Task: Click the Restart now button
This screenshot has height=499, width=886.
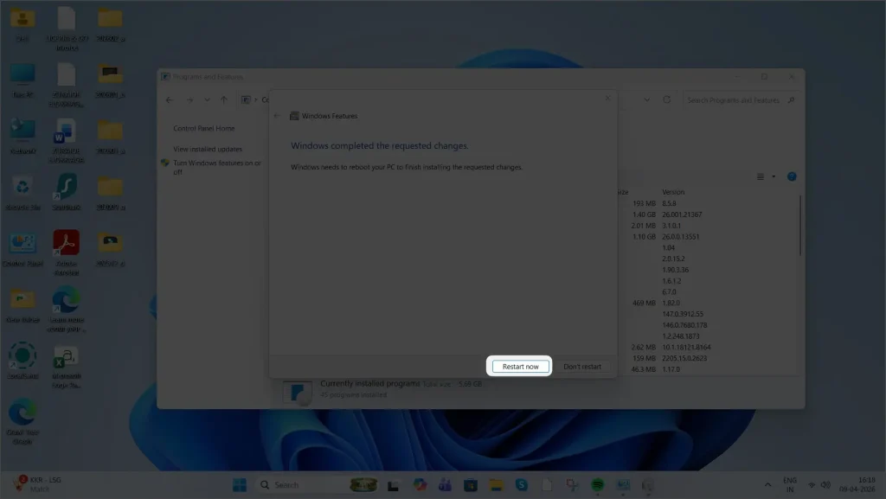Action: click(x=519, y=366)
